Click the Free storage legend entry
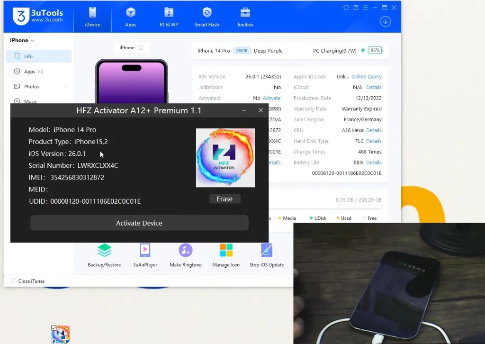Screen dimensions: 485x344 point(370,218)
